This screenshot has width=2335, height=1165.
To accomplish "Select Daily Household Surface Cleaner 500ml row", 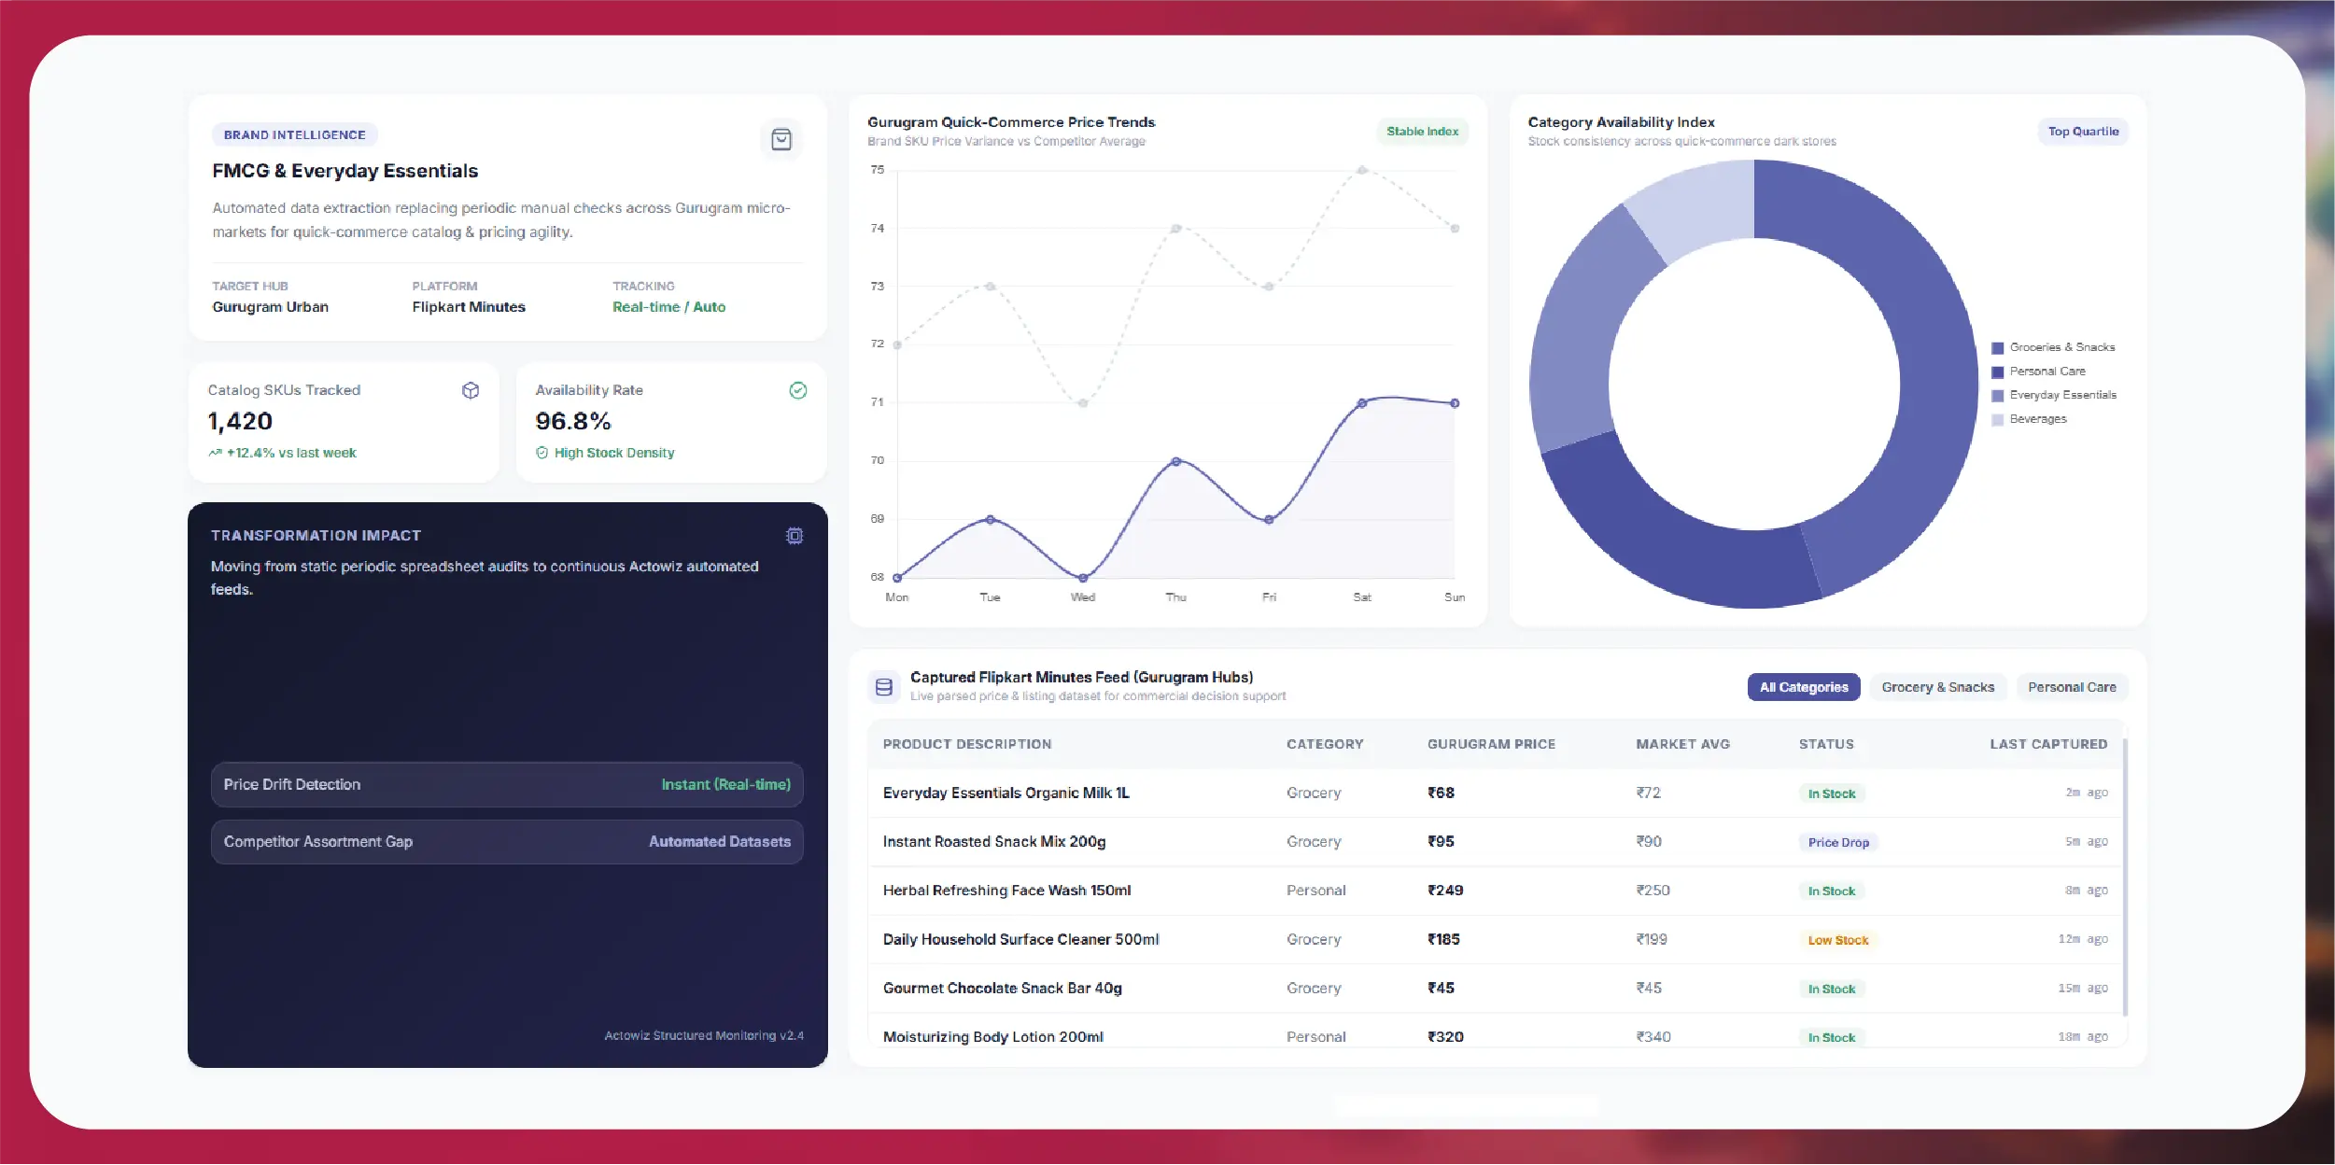I will point(1496,939).
